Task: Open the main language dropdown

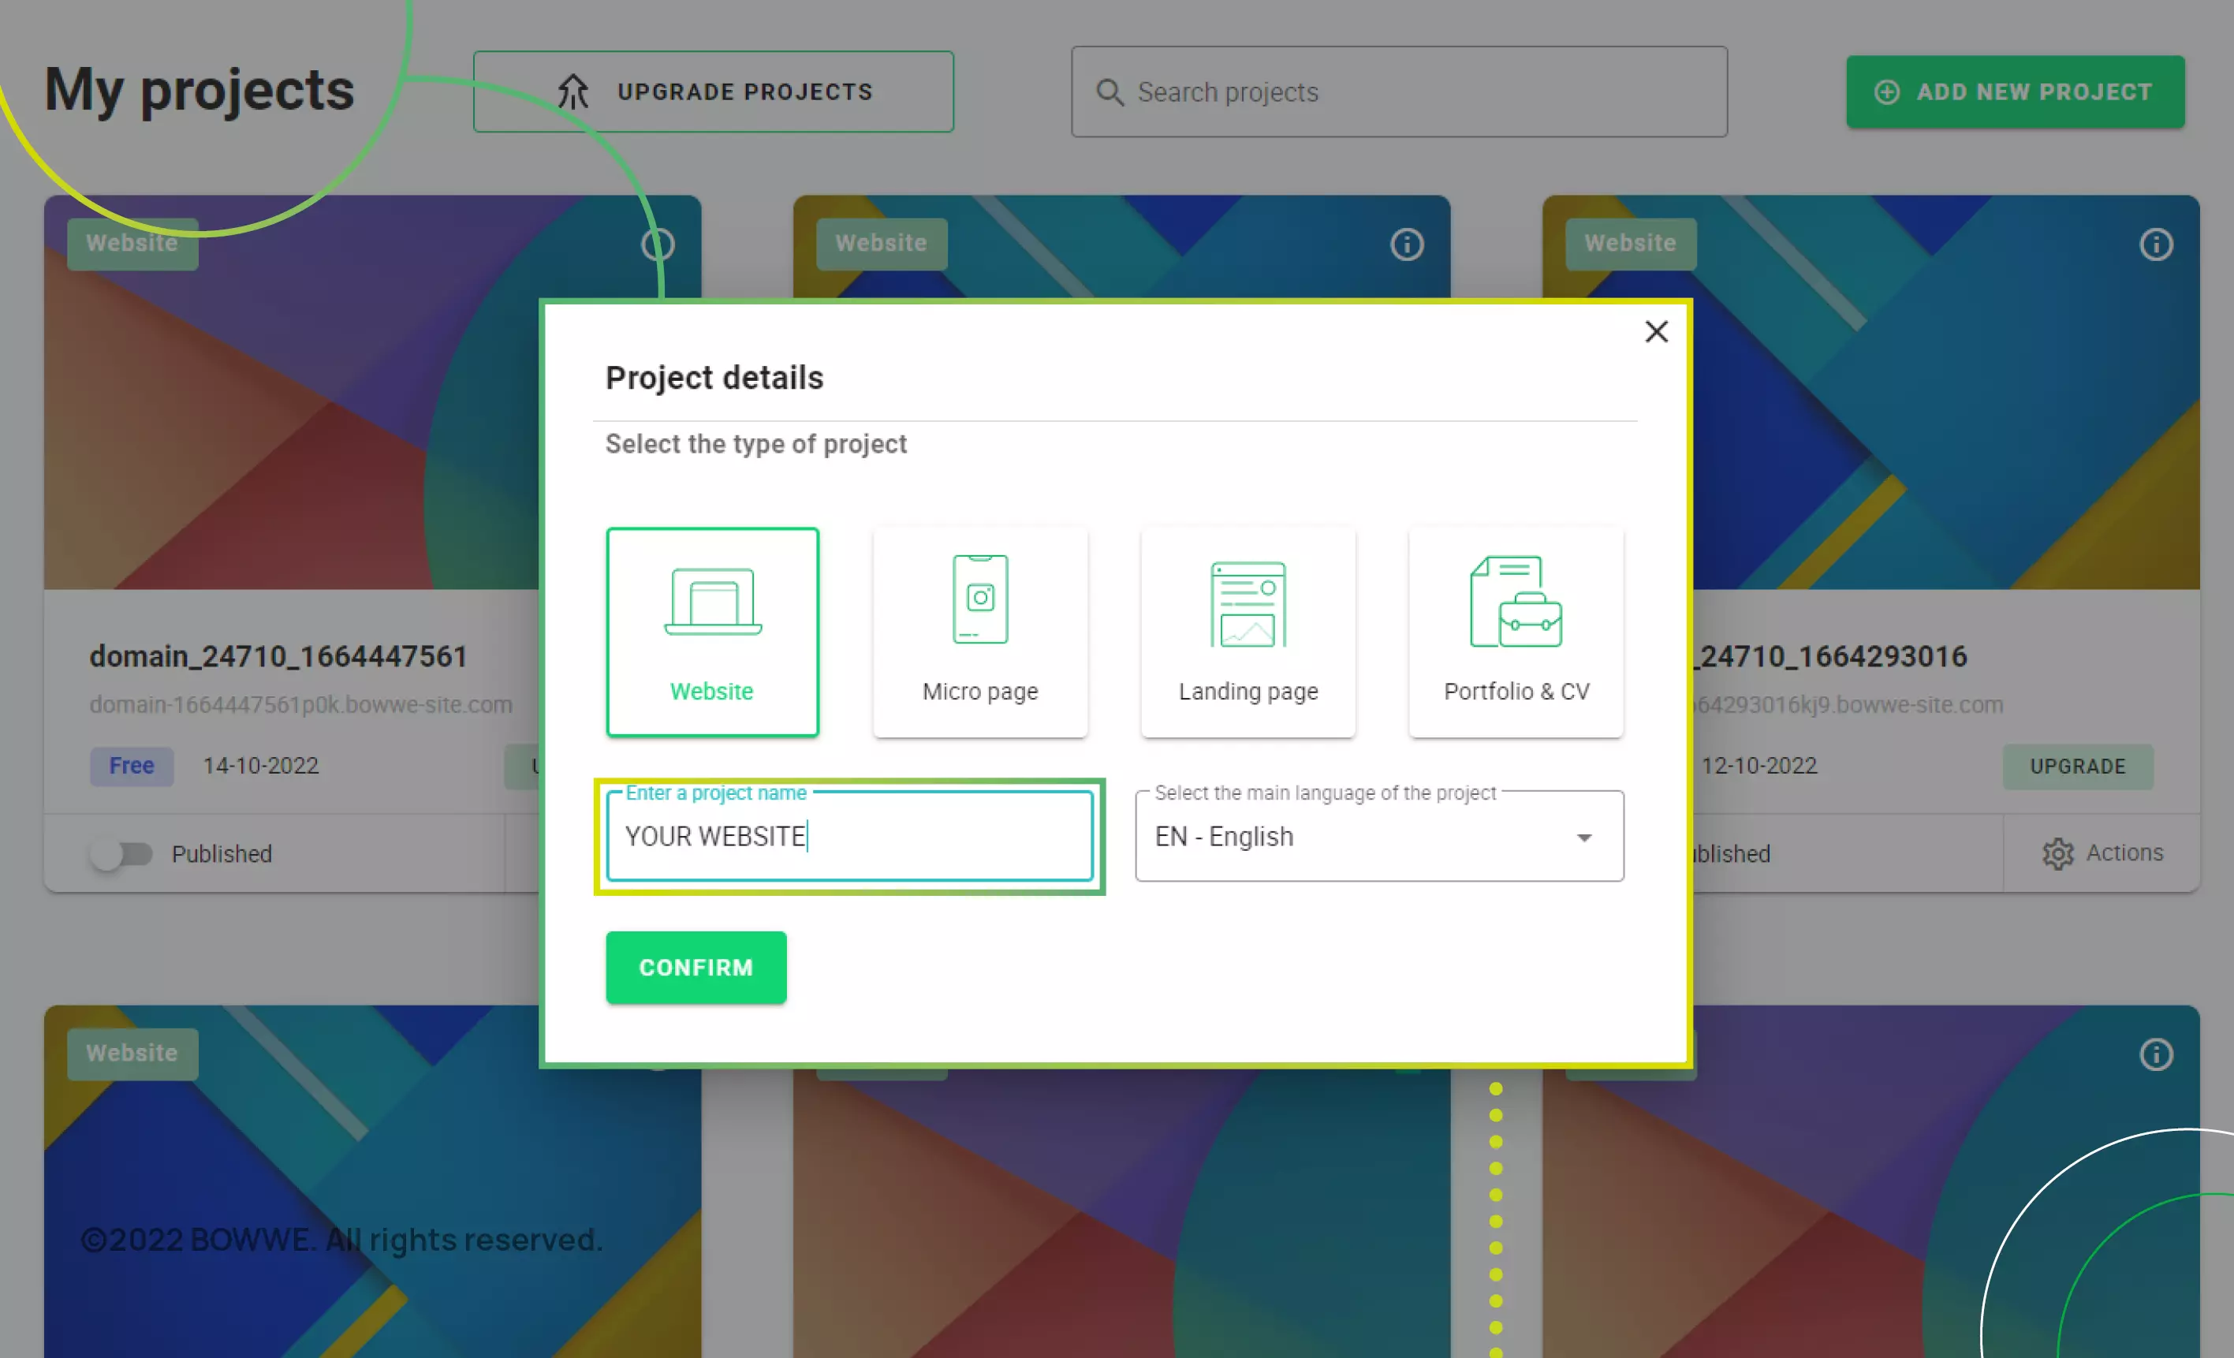Action: [x=1379, y=836]
